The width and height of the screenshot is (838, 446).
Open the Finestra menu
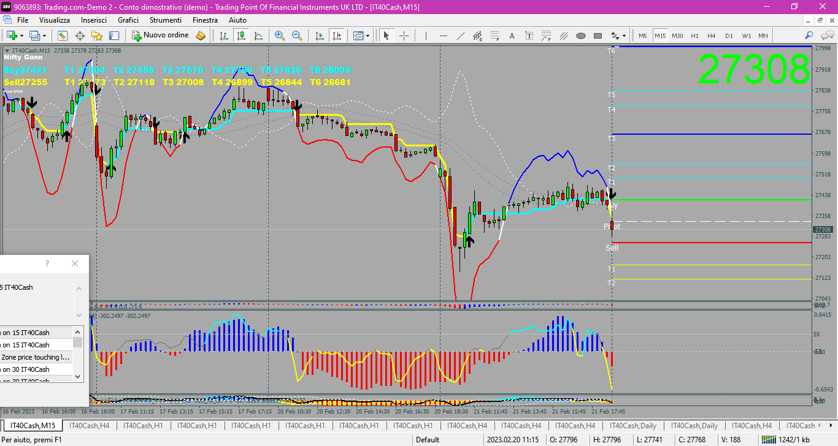pyautogui.click(x=205, y=20)
